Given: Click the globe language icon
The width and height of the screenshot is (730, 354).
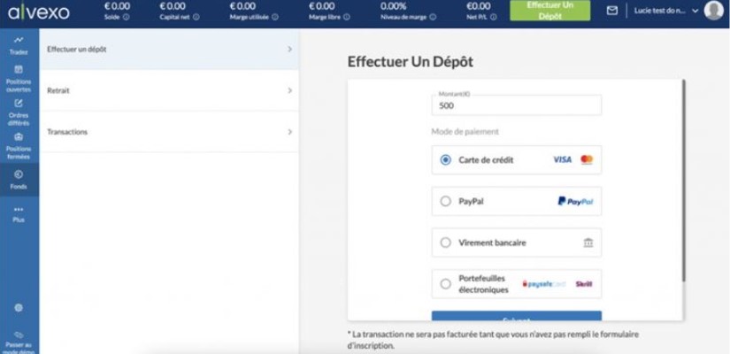Looking at the screenshot, I should (x=19, y=307).
